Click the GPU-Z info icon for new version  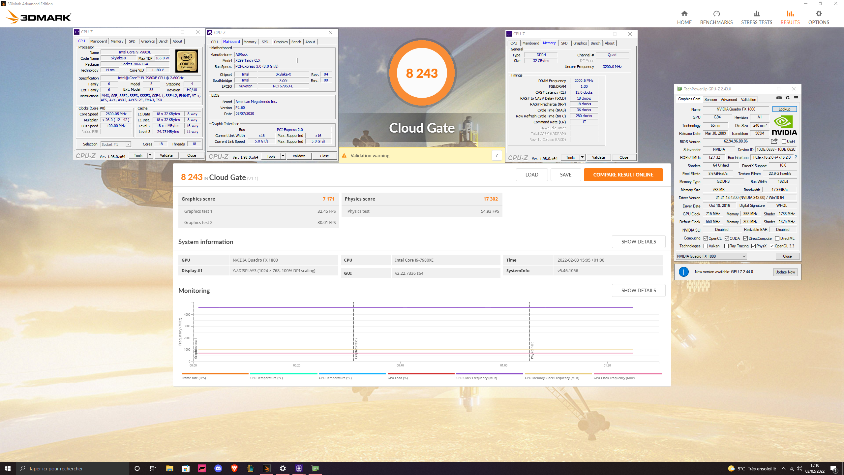[683, 272]
